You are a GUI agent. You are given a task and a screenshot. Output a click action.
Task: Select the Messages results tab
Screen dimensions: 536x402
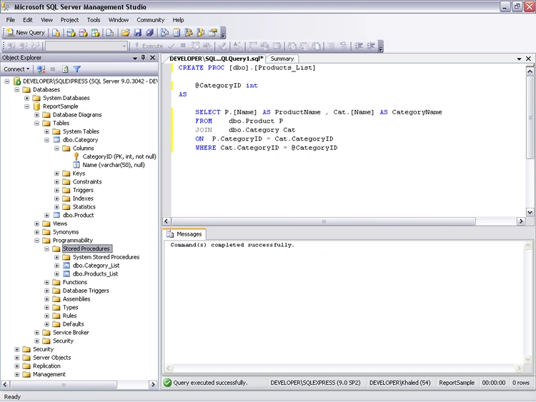tap(184, 234)
